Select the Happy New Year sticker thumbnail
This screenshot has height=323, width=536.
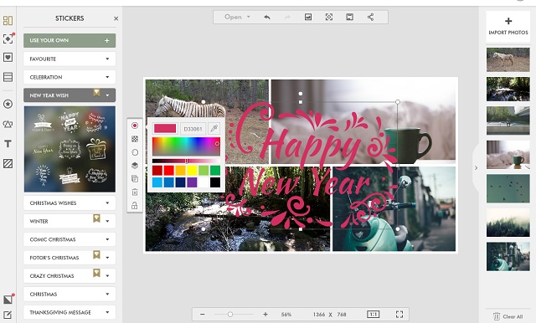[x=70, y=122]
